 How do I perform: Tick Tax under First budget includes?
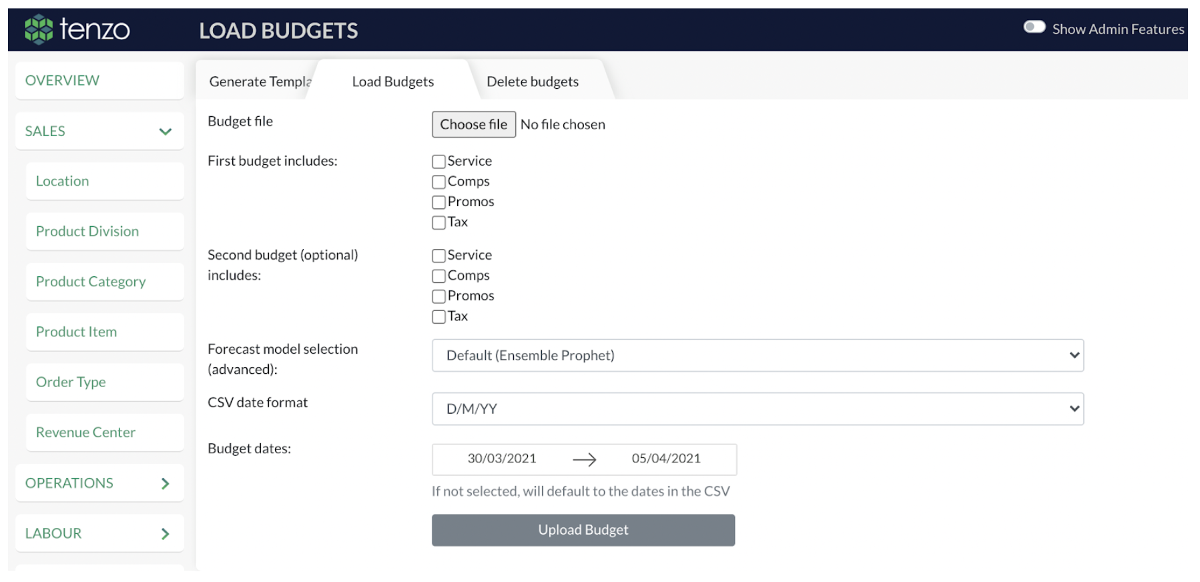438,222
